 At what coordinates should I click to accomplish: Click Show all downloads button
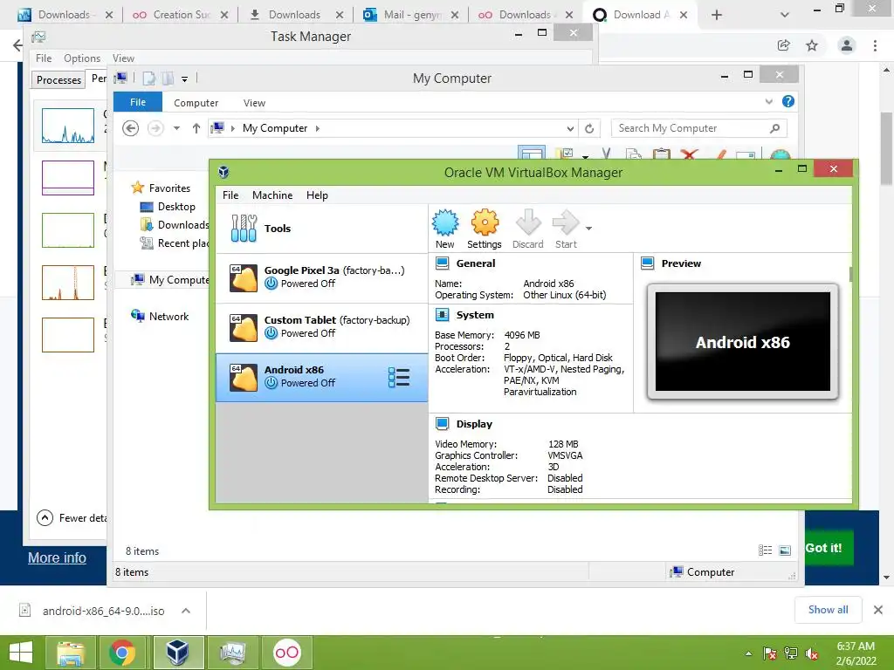coord(828,610)
